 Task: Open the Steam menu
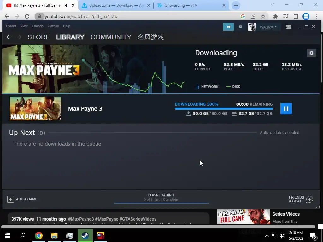(x=11, y=26)
